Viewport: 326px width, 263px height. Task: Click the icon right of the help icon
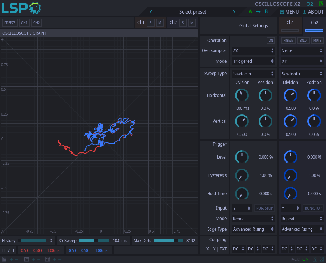pos(322,259)
